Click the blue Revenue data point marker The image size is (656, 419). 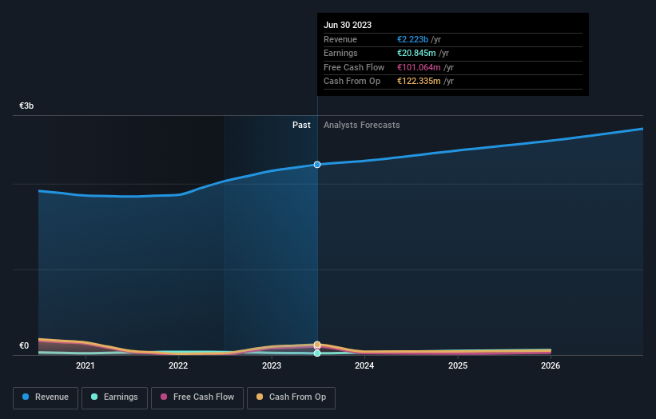coord(317,165)
